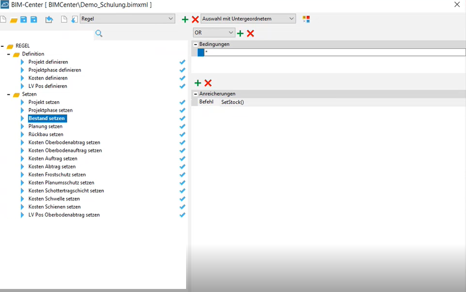Click the blue square in the condition row
Viewport: 466px width, 292px height.
201,52
